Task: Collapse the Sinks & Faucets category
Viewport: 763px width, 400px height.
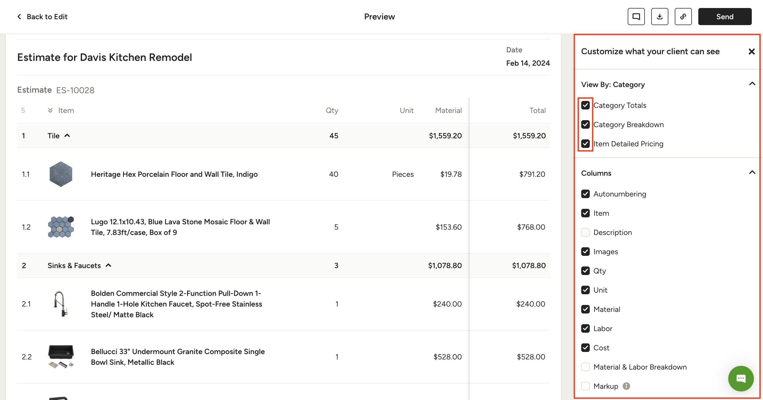Action: (x=108, y=265)
